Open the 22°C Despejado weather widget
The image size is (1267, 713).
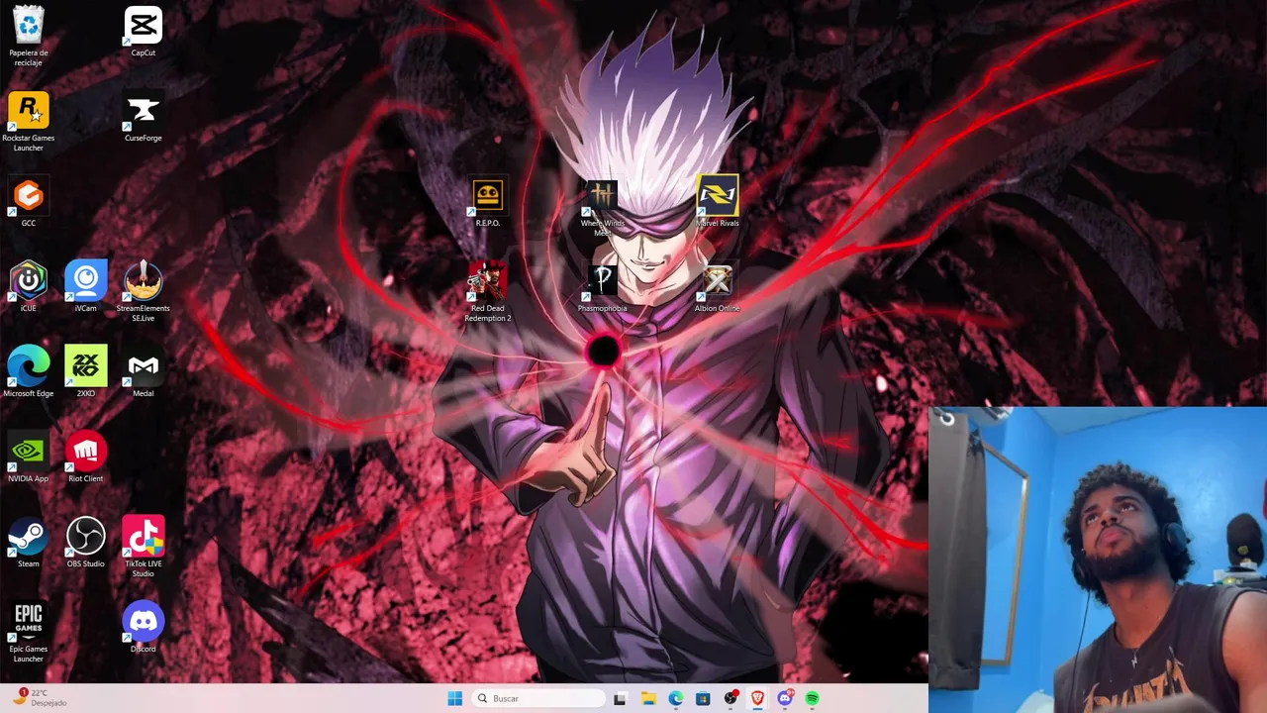click(x=41, y=698)
